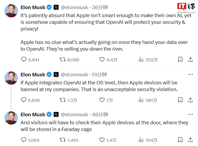Open the 51分钟 timestamp link

click(x=100, y=74)
